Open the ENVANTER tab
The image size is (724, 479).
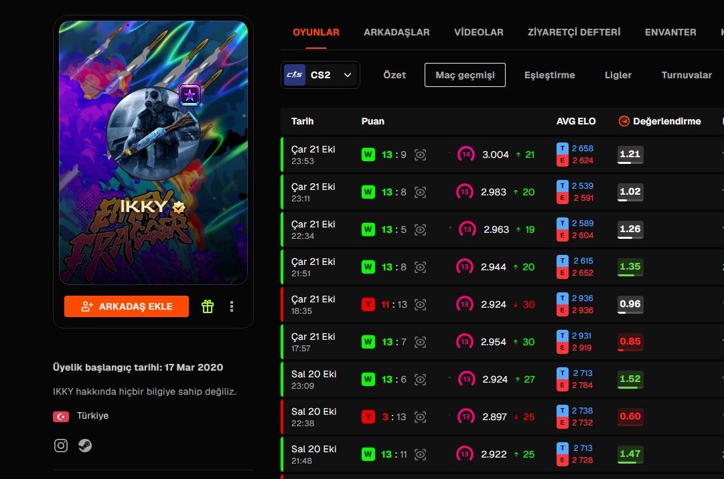tap(670, 32)
